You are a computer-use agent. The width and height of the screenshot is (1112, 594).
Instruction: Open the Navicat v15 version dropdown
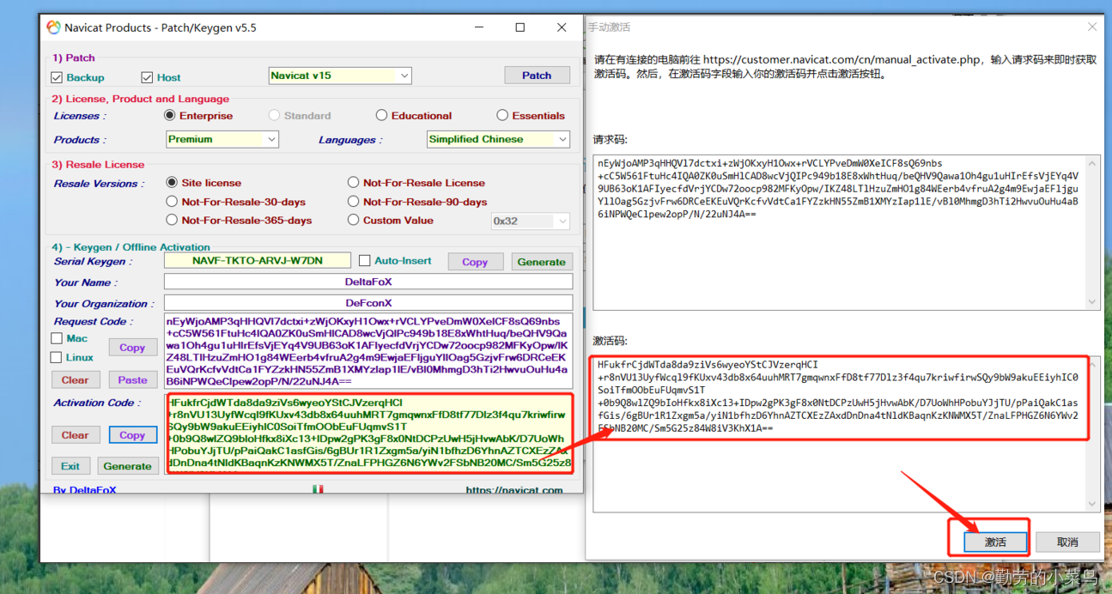pyautogui.click(x=340, y=76)
